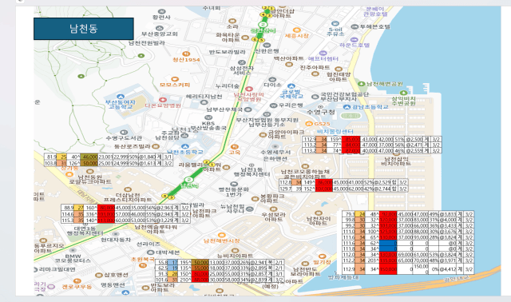Viewport: 511px width, 302px height.
Task: Click the 광남초등학교 school icon
Action: pos(347,107)
